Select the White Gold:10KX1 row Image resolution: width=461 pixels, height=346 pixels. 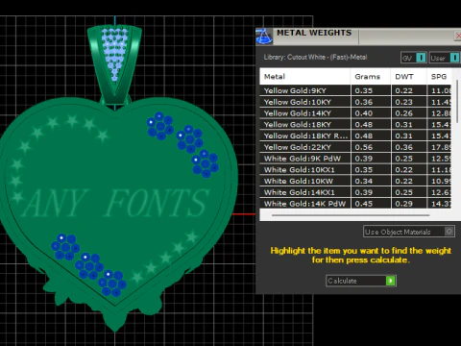click(355, 169)
